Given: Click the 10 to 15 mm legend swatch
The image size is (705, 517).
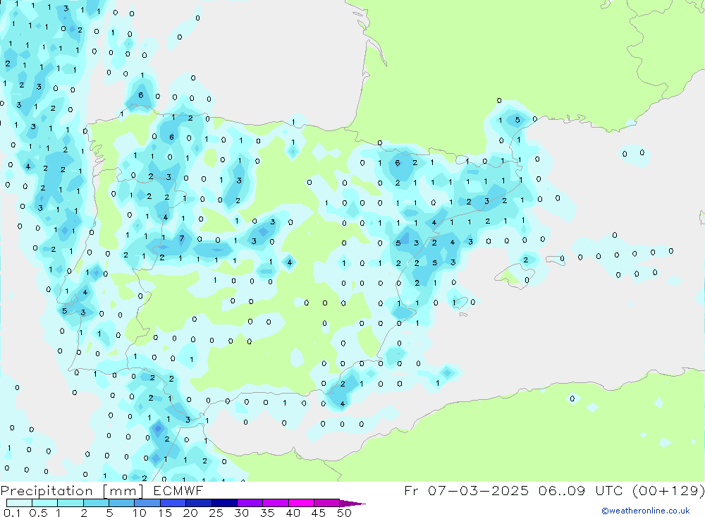Looking at the screenshot, I should [147, 503].
